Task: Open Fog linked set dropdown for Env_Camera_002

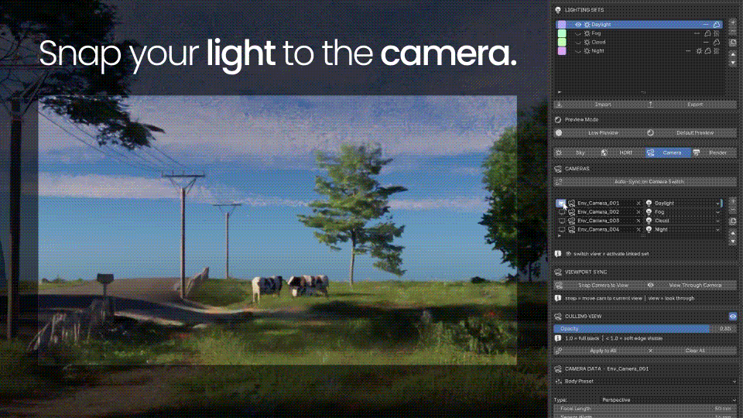Action: click(x=683, y=212)
